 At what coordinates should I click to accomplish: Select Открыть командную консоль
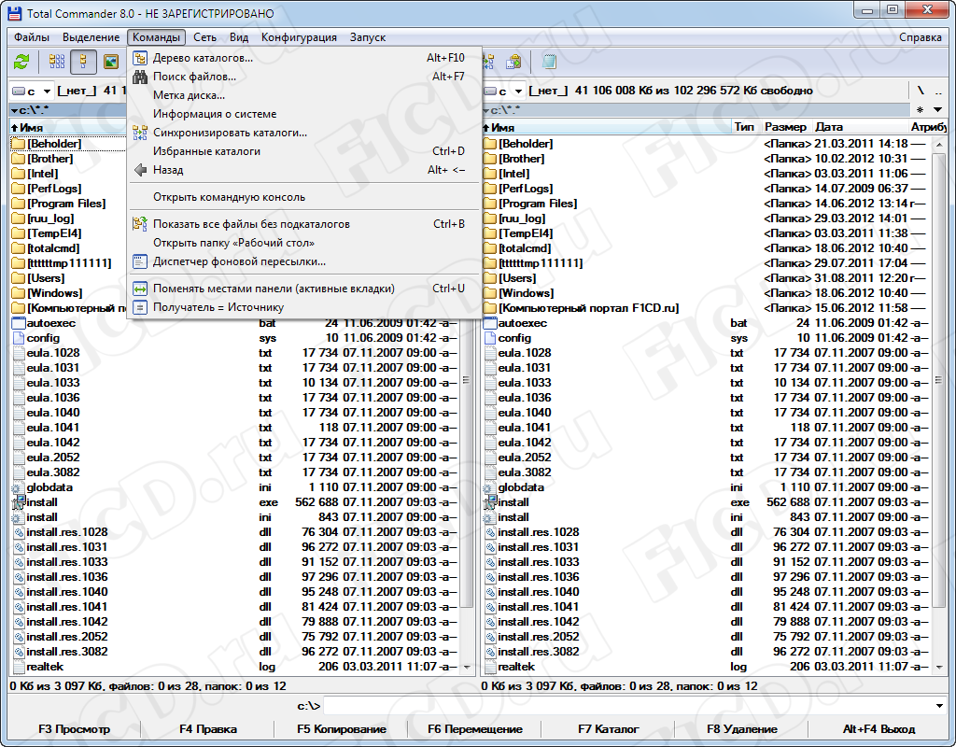(x=304, y=197)
